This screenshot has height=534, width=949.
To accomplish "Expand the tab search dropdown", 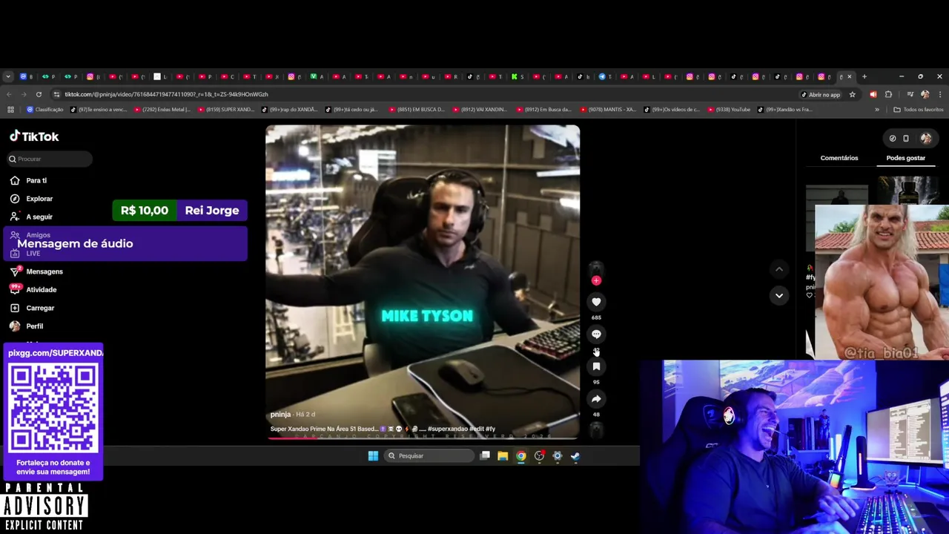I will (x=8, y=76).
